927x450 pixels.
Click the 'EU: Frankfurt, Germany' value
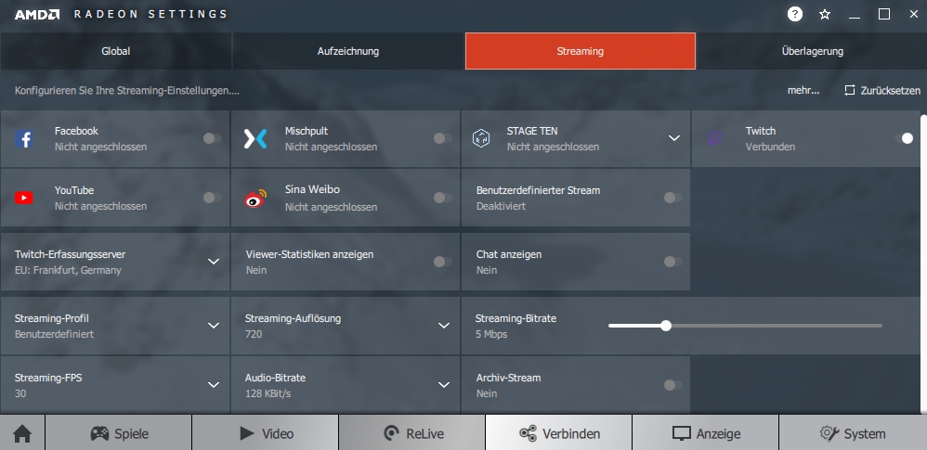[68, 270]
